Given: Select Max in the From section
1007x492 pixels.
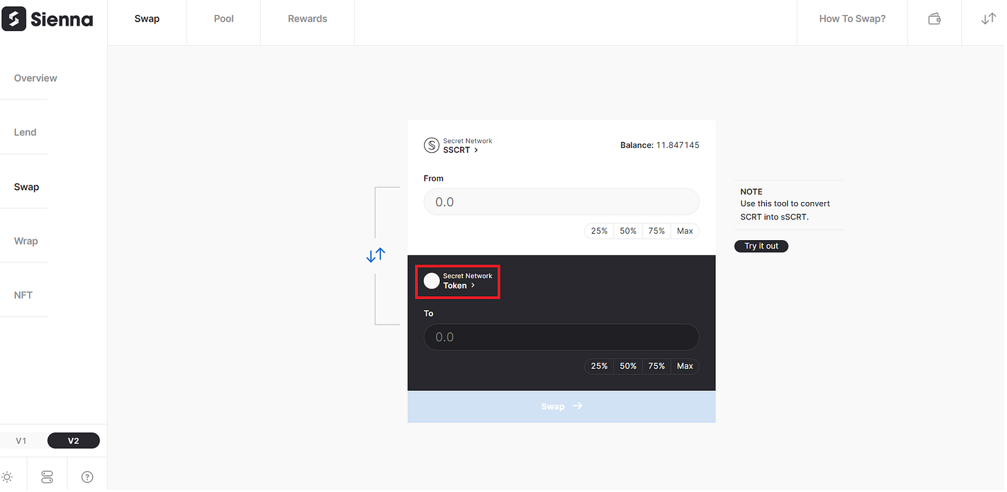Looking at the screenshot, I should click(685, 231).
